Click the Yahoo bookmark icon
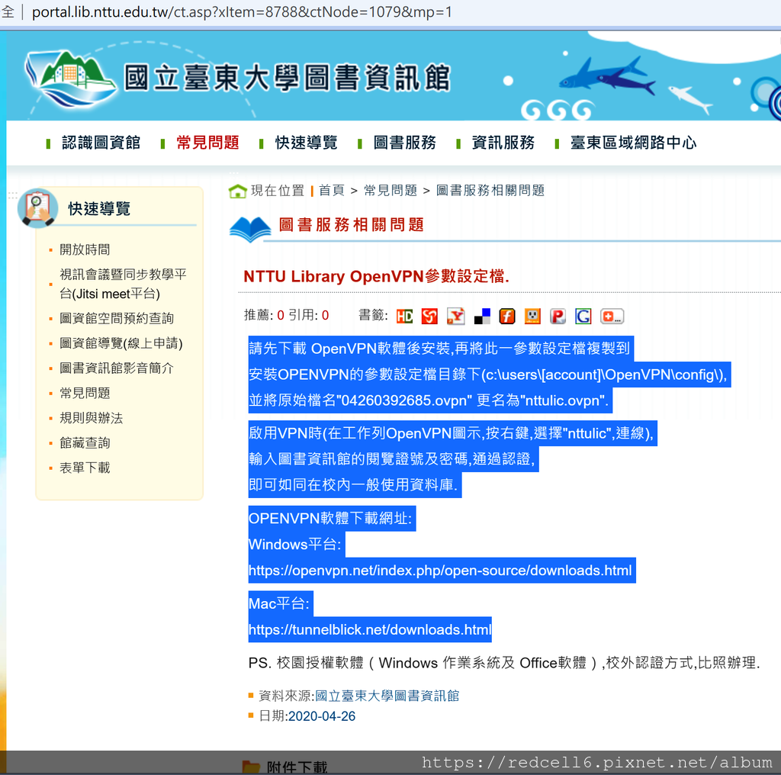The image size is (781, 775). (x=456, y=317)
